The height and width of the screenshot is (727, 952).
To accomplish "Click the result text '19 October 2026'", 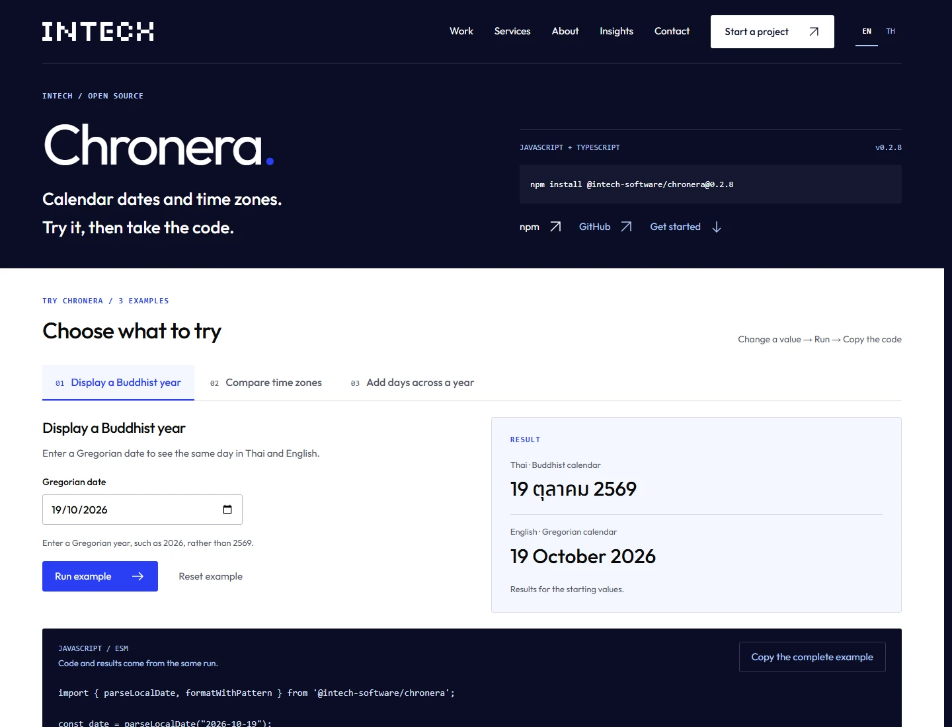I will pos(582,556).
